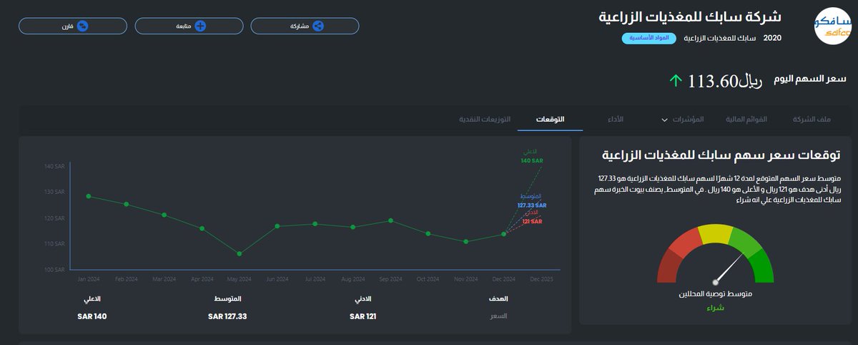The image size is (858, 345).
Task: Click the Nov 2024 chart data point
Action: pyautogui.click(x=466, y=241)
